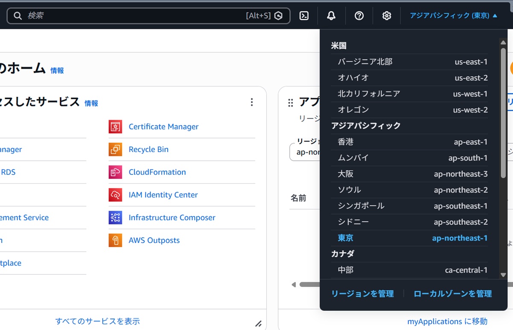Open the help question mark icon
The height and width of the screenshot is (330, 513).
tap(359, 16)
